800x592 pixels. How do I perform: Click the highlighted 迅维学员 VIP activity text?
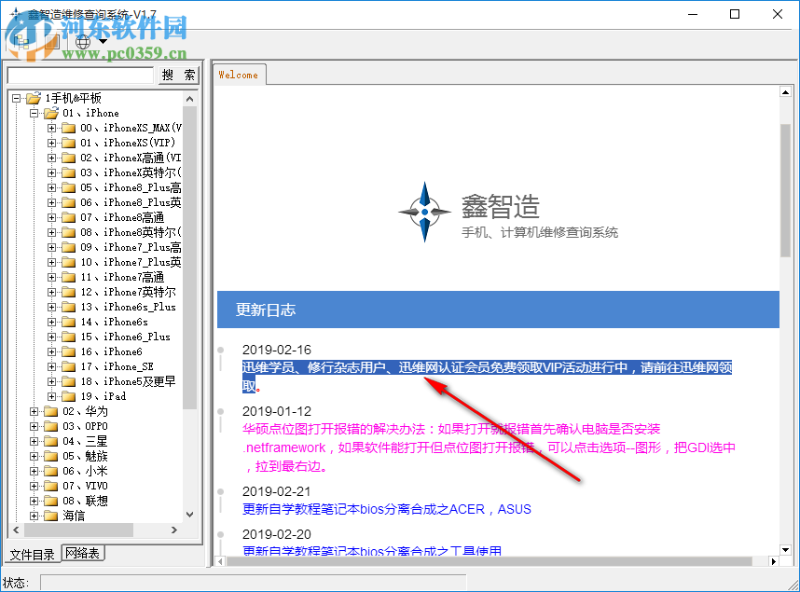(x=488, y=377)
